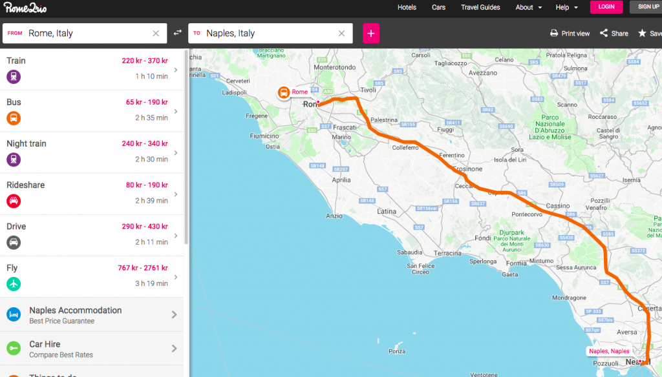
Task: Click the Share link text
Action: (x=620, y=34)
